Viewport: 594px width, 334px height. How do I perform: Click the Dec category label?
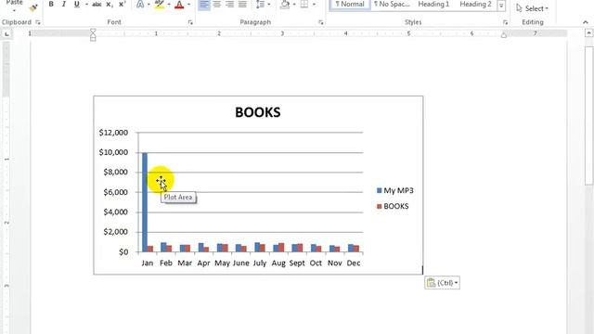[x=354, y=263]
